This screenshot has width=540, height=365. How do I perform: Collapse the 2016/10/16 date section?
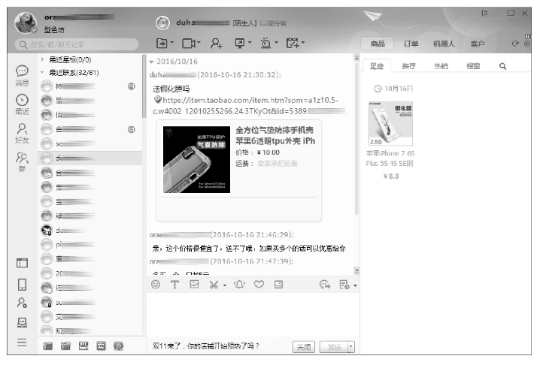point(151,62)
